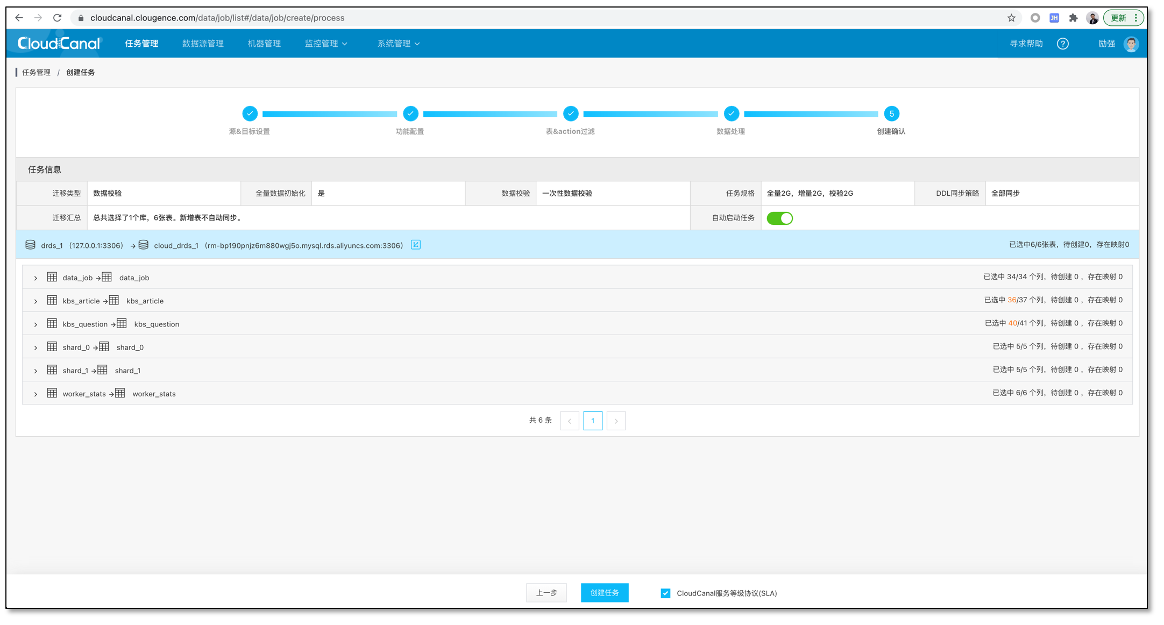1164x625 pixels.
Task: Click 寻求帮助 in the header
Action: [1026, 44]
